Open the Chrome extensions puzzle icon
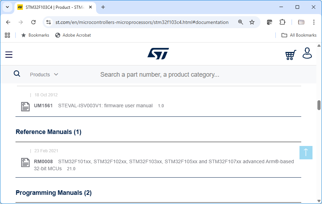The width and height of the screenshot is (322, 204). [x=282, y=22]
